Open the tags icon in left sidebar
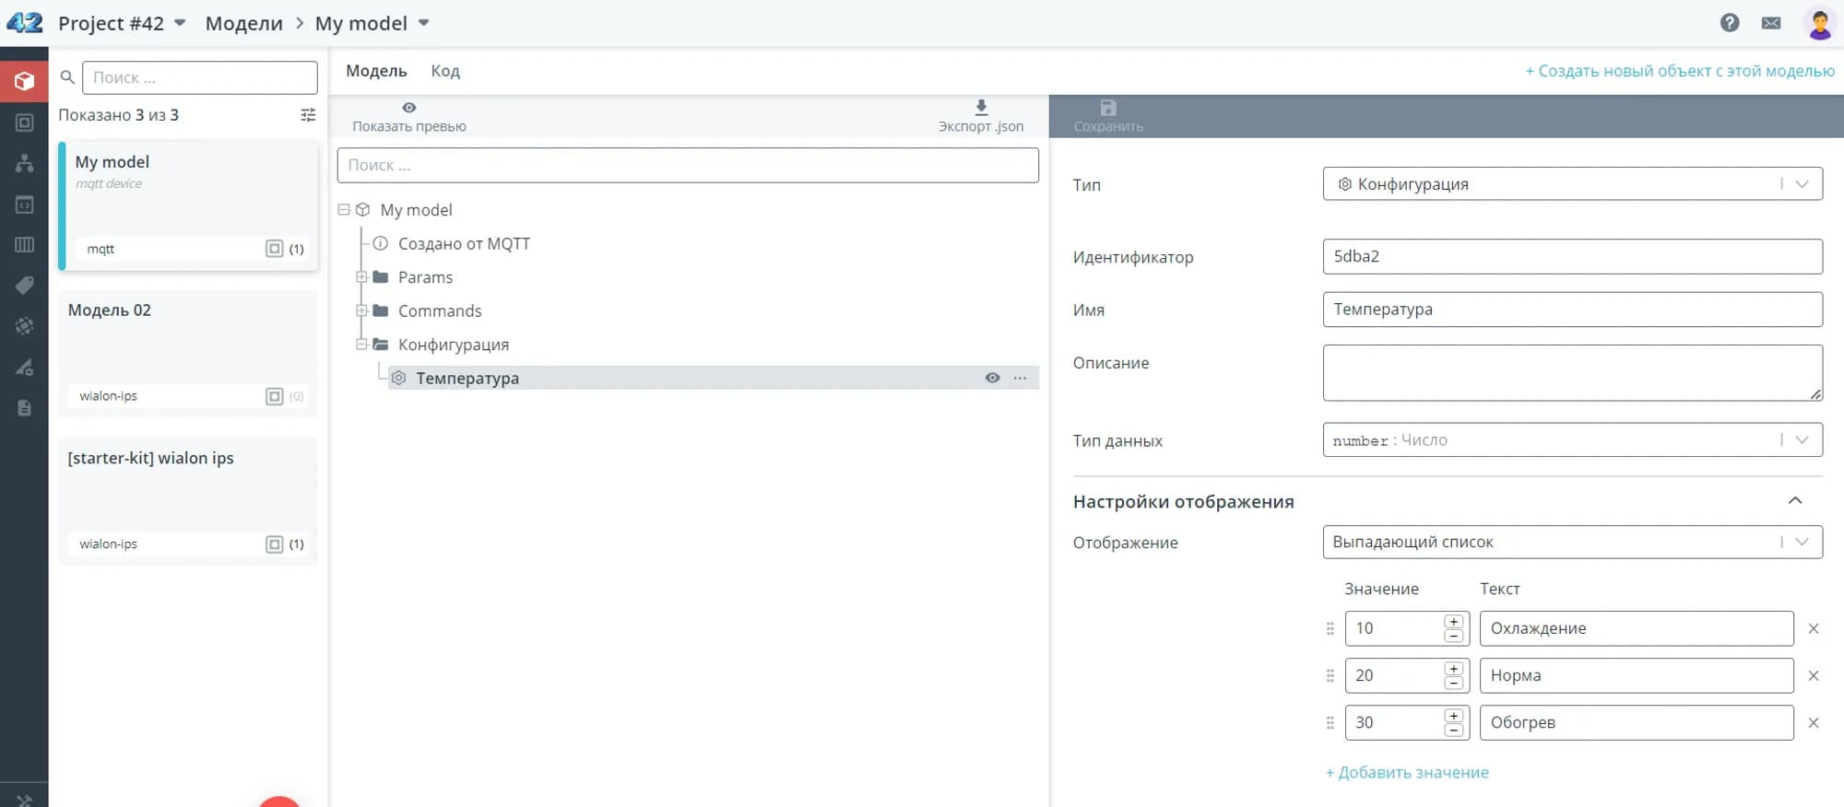Viewport: 1844px width, 807px height. pos(25,286)
